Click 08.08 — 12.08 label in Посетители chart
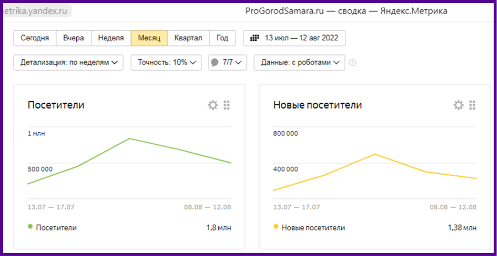This screenshot has width=497, height=256. 208,207
